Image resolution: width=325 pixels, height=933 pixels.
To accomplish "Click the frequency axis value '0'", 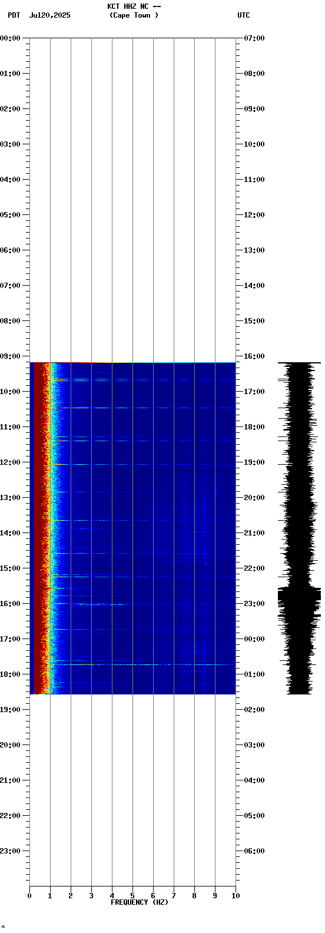I will pyautogui.click(x=29, y=896).
